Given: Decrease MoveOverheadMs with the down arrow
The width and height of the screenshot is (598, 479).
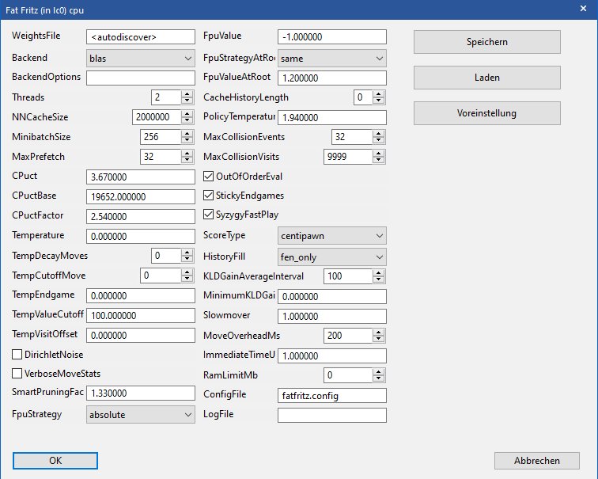Looking at the screenshot, I should [x=379, y=339].
